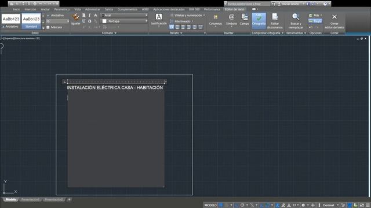This screenshot has width=371, height=208.
Task: Open the PorCapa color dropdown
Action: [147, 21]
